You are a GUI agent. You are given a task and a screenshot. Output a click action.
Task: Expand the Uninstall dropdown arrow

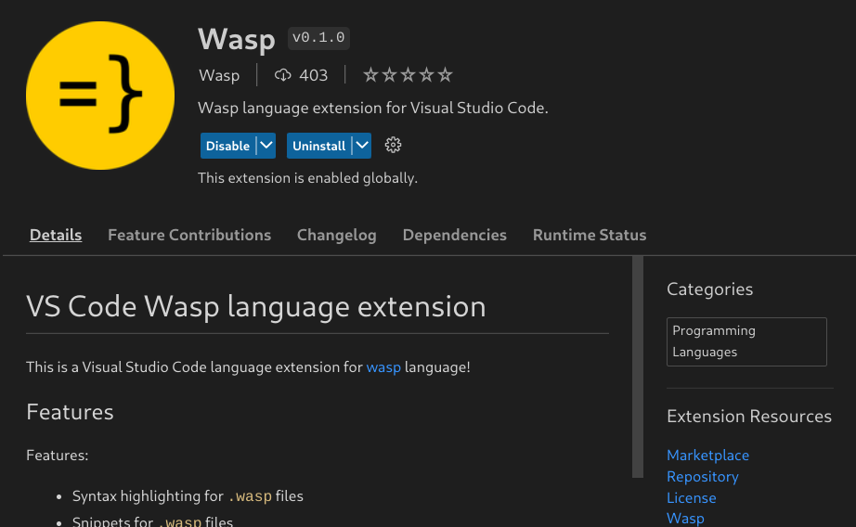(362, 146)
